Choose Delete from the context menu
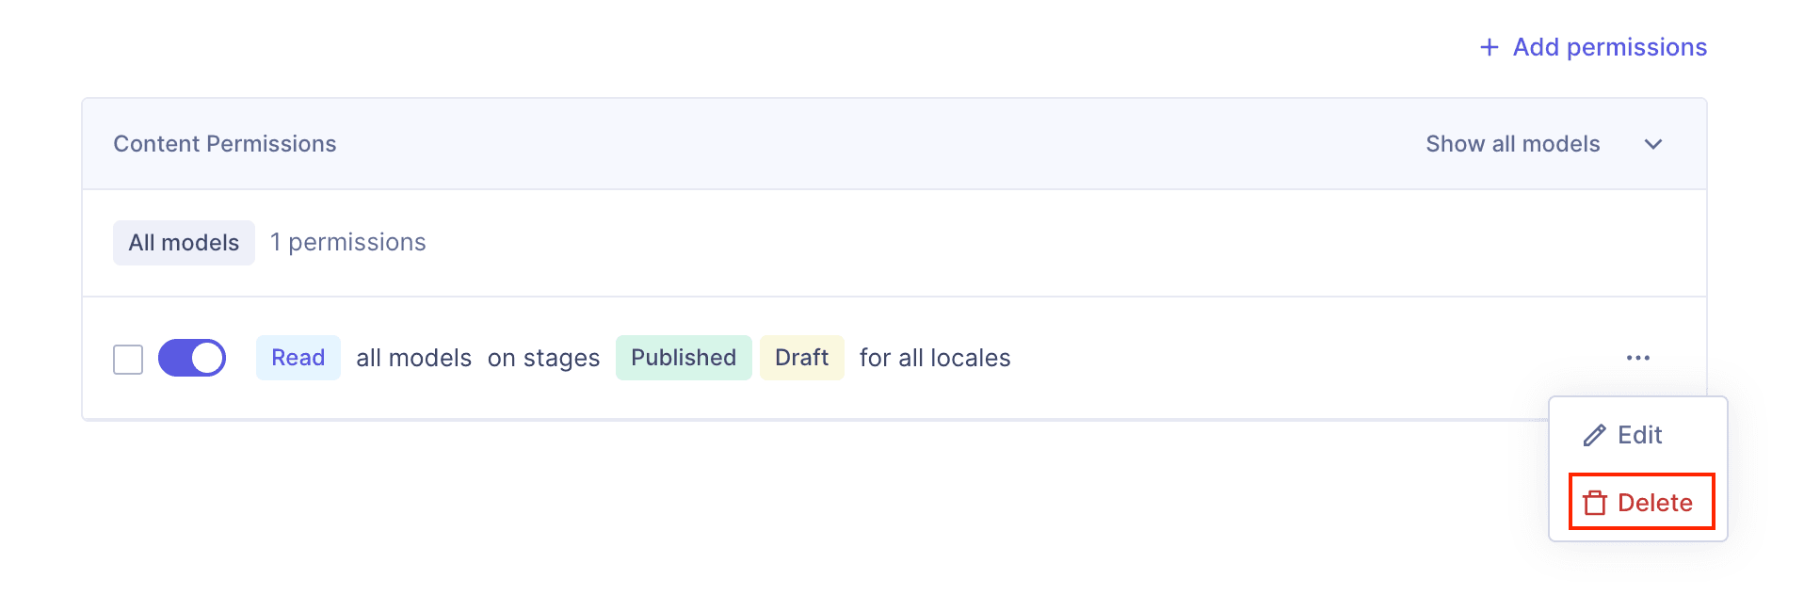This screenshot has width=1804, height=595. tap(1654, 502)
